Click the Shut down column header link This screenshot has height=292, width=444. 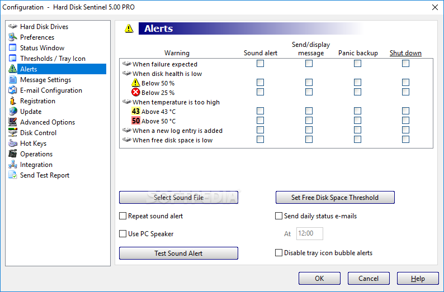(x=405, y=53)
